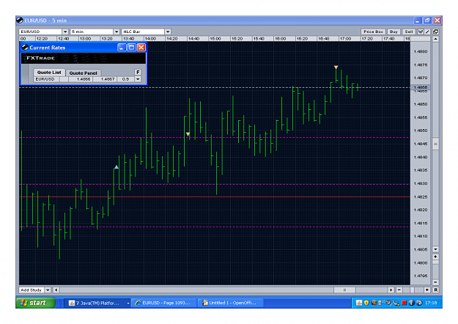The height and width of the screenshot is (324, 458).
Task: Select the trend line drawing tool
Action: (427, 32)
